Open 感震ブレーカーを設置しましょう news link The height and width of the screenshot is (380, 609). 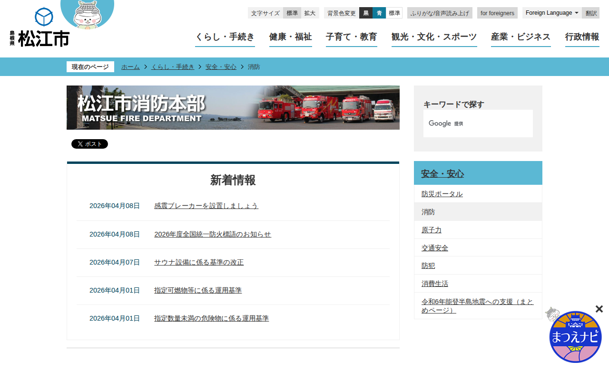[x=206, y=206]
